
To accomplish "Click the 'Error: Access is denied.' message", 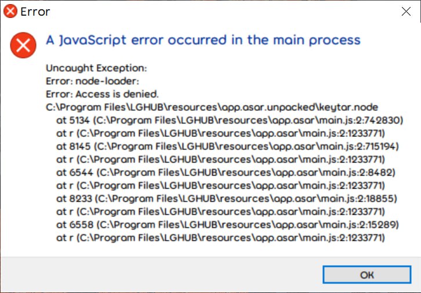I will coord(102,94).
